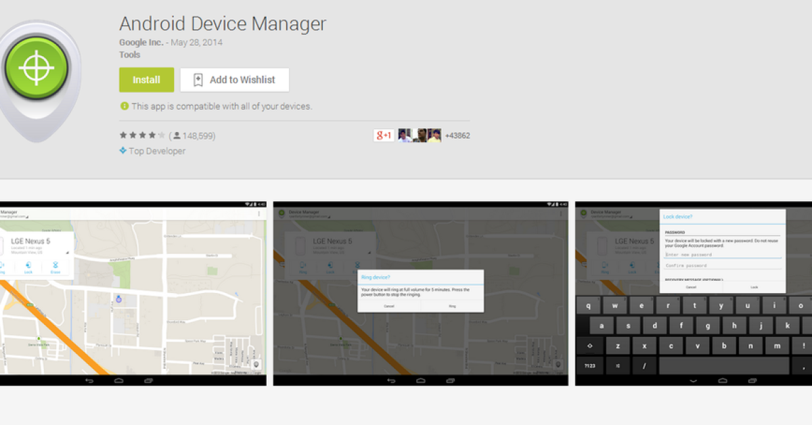Image resolution: width=812 pixels, height=425 pixels.
Task: Click the star rating display
Action: point(142,136)
